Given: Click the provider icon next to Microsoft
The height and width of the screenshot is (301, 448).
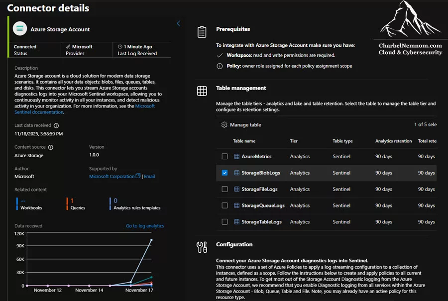Looking at the screenshot, I should pos(68,47).
